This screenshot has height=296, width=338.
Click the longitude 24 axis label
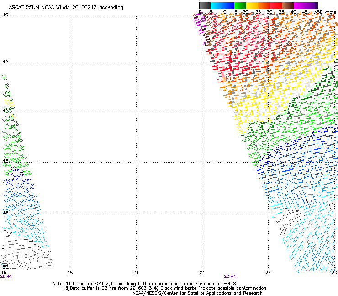(x=202, y=273)
